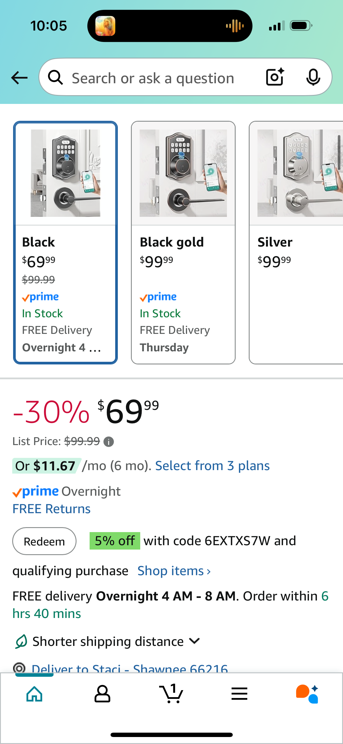Open the shopping cart icon

click(171, 694)
